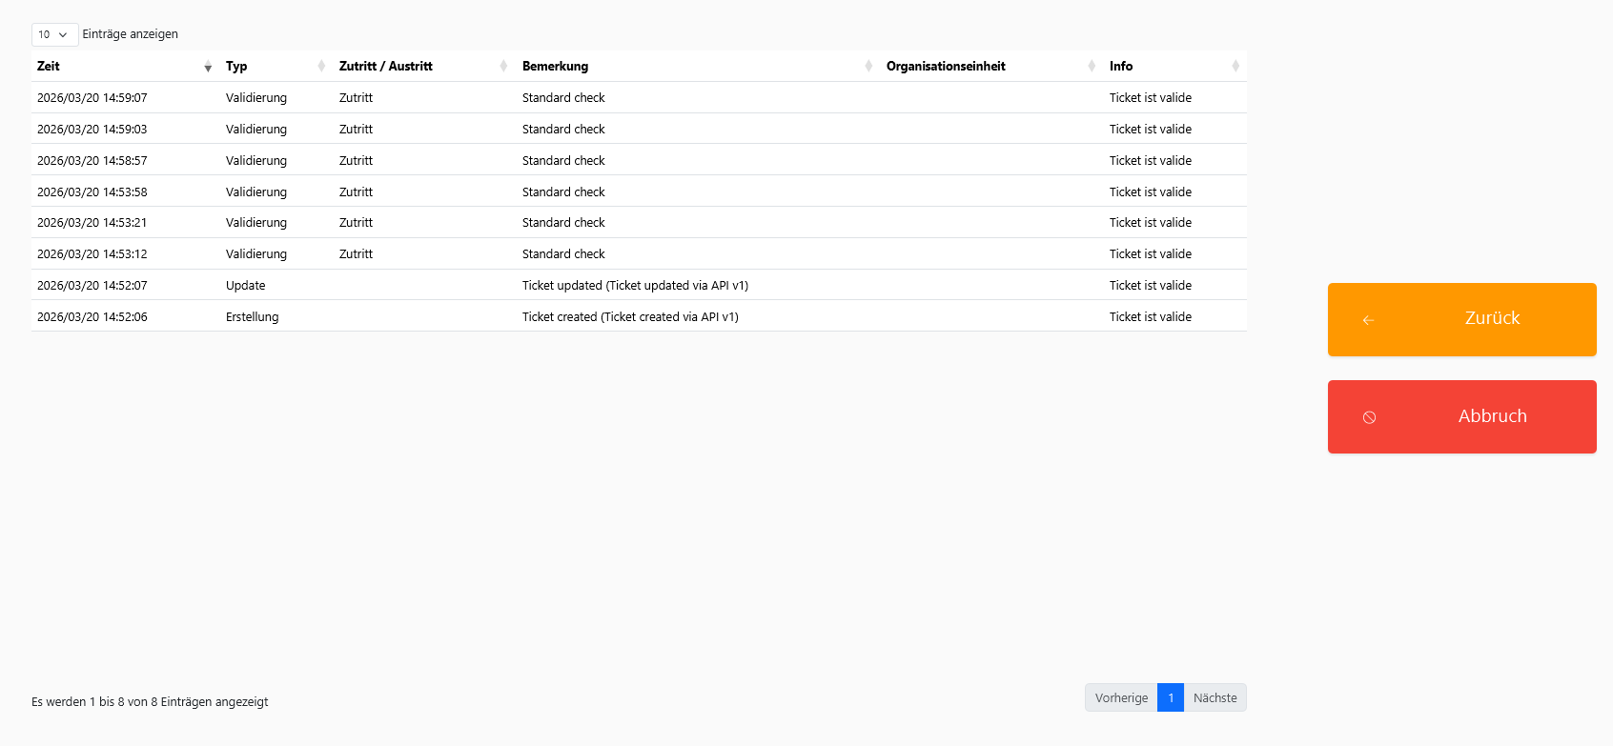1613x746 pixels.
Task: Click the left arrow icon on Zurück
Action: pyautogui.click(x=1368, y=320)
